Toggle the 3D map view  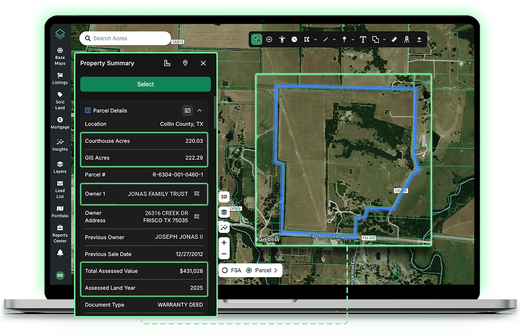224,197
